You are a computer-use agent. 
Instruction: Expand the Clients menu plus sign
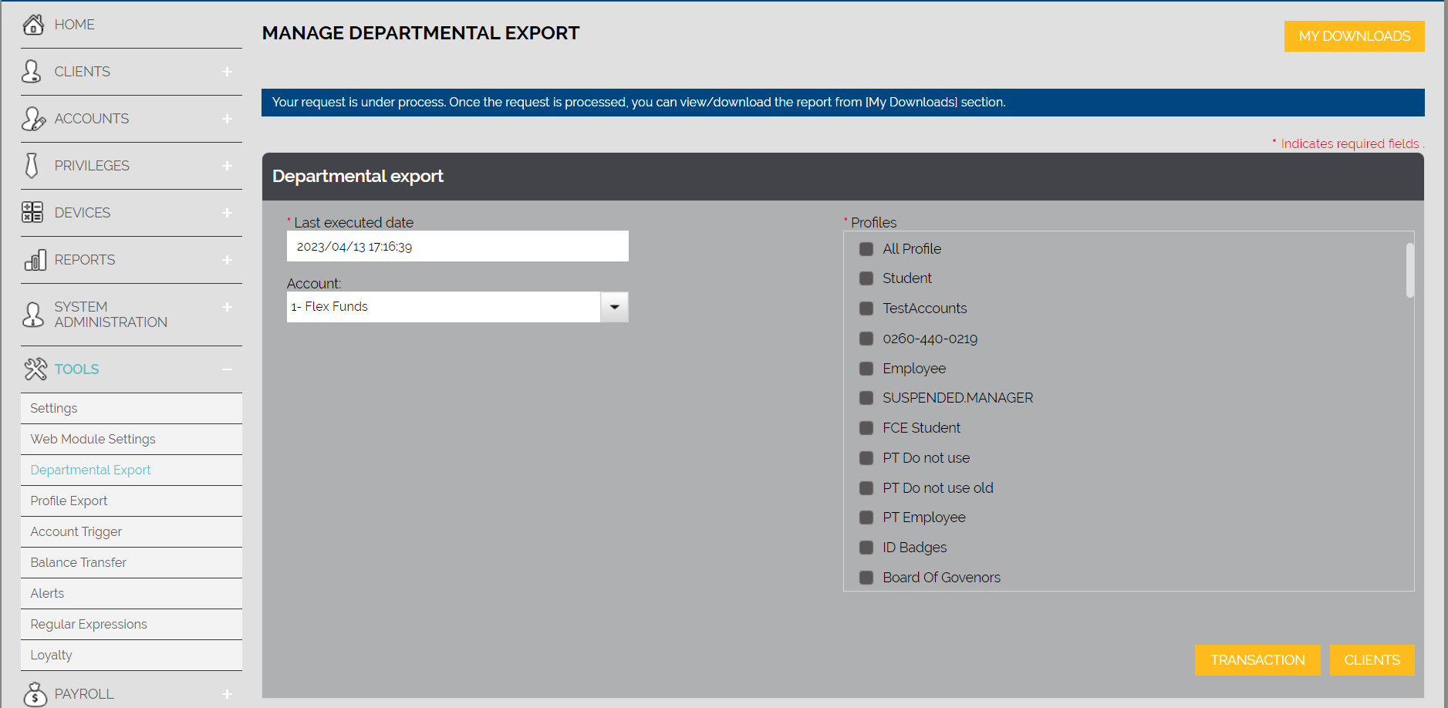tap(227, 72)
